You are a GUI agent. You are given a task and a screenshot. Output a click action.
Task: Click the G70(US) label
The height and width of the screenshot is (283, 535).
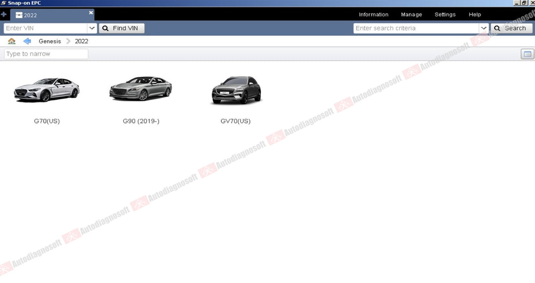47,121
